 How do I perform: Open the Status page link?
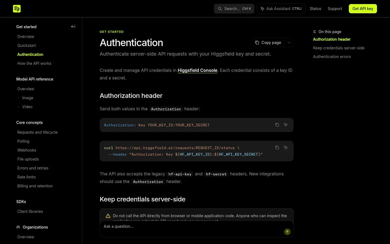tap(315, 9)
